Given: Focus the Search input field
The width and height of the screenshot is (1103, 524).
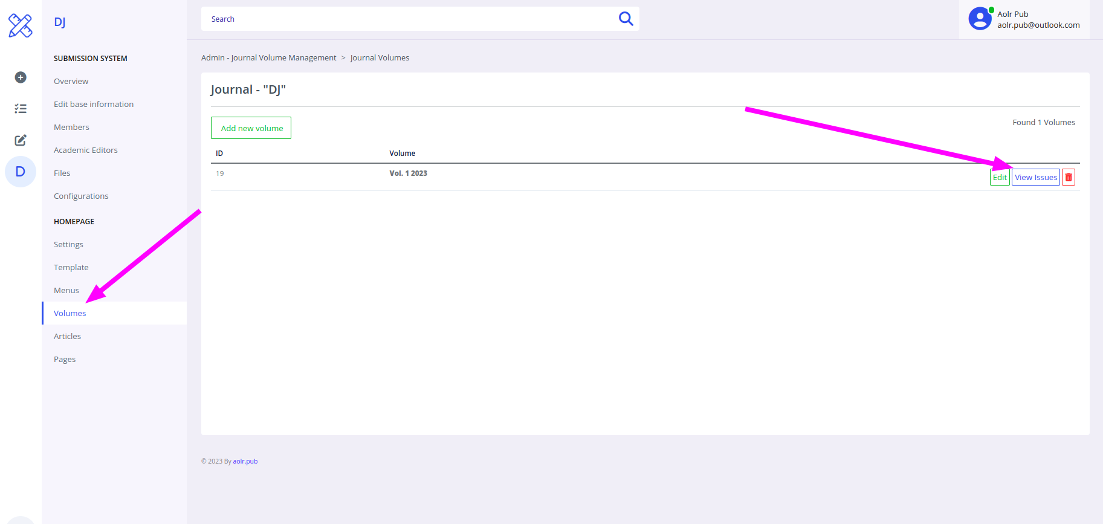Looking at the screenshot, I should pos(411,19).
